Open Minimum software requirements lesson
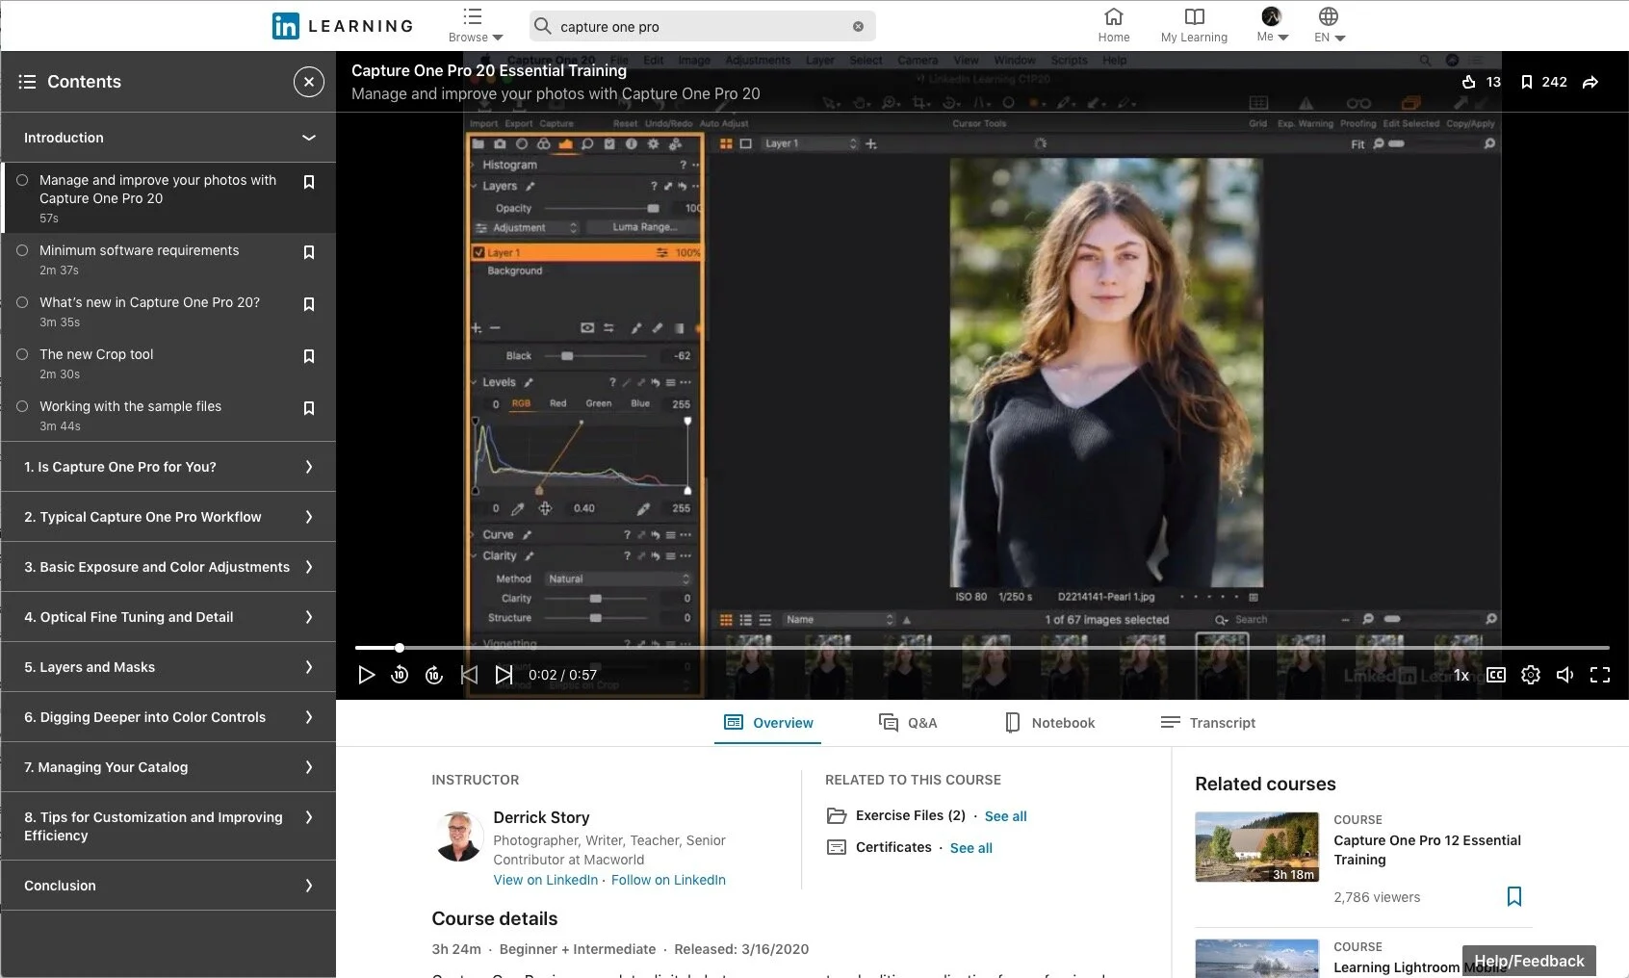This screenshot has width=1629, height=978. point(139,250)
